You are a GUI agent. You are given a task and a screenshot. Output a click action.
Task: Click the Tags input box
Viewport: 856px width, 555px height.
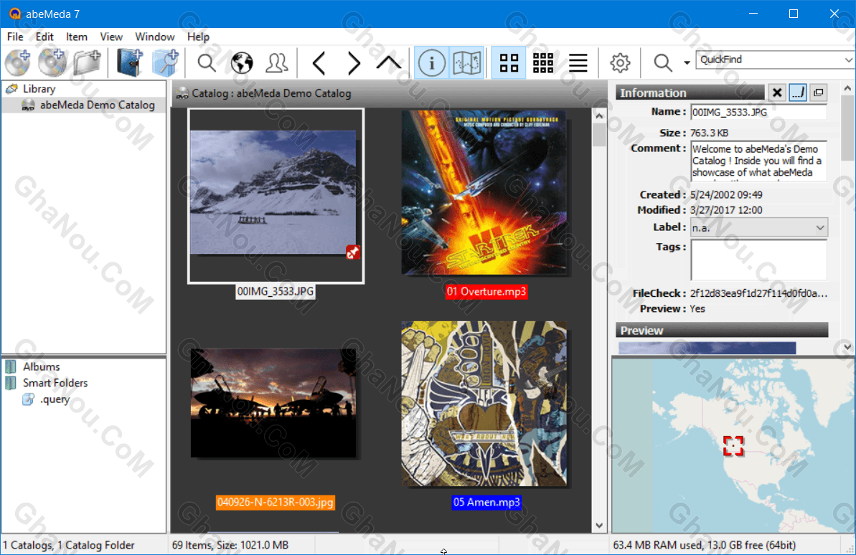tap(758, 260)
